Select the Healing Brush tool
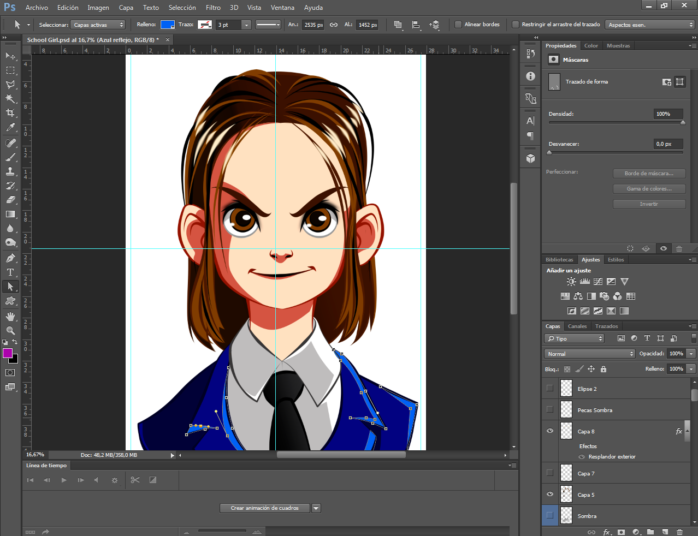Image resolution: width=698 pixels, height=536 pixels. pos(10,143)
